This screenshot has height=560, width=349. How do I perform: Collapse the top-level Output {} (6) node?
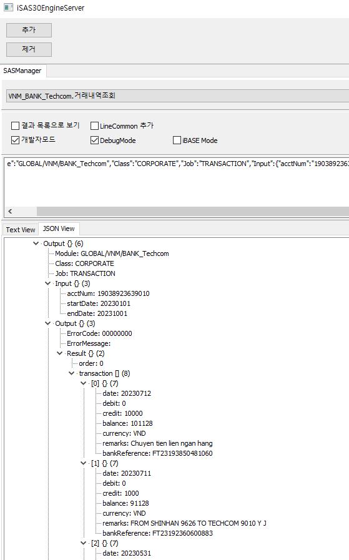(x=36, y=243)
